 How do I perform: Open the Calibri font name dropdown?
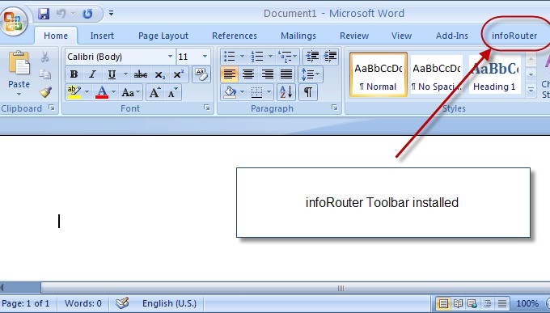(170, 57)
